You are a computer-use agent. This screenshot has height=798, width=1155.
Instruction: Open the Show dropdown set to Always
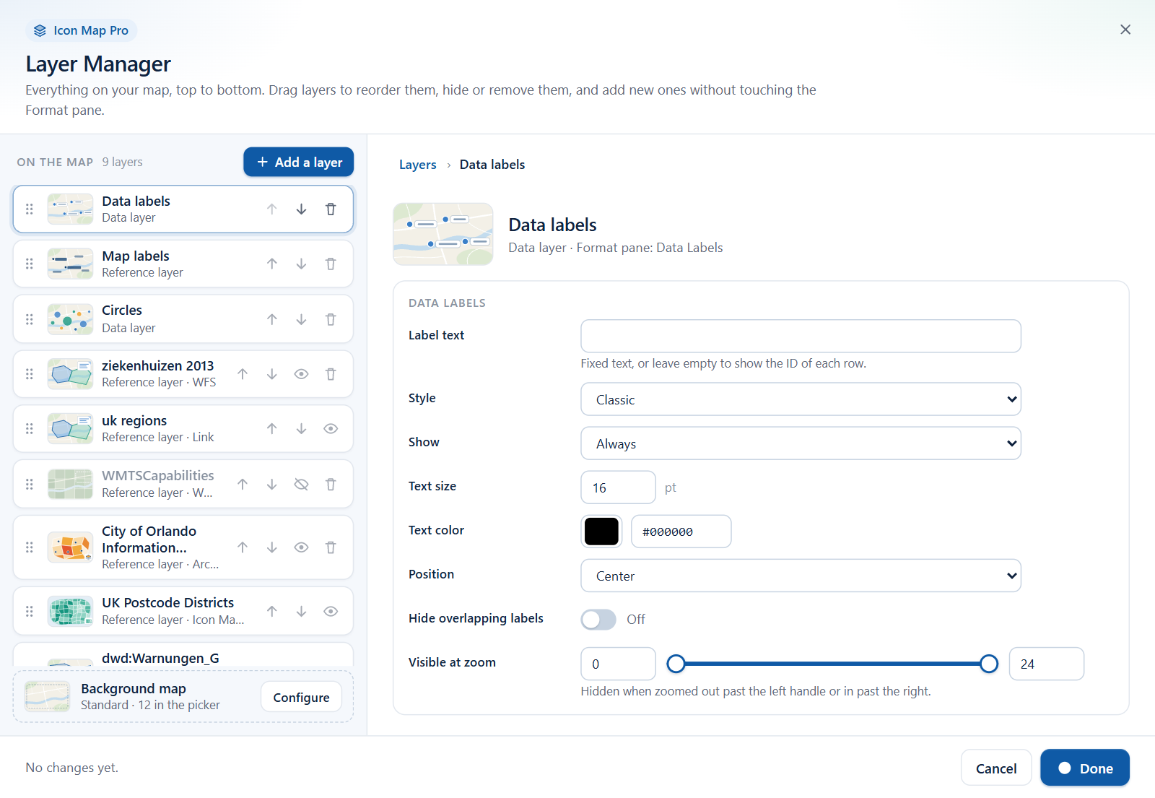801,443
